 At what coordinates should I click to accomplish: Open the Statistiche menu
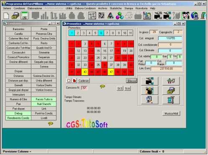pyautogui.click(x=116, y=8)
